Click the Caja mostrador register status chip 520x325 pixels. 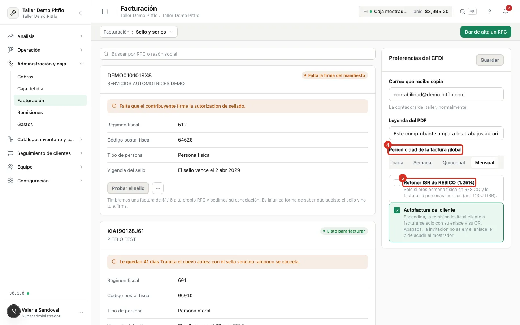406,12
